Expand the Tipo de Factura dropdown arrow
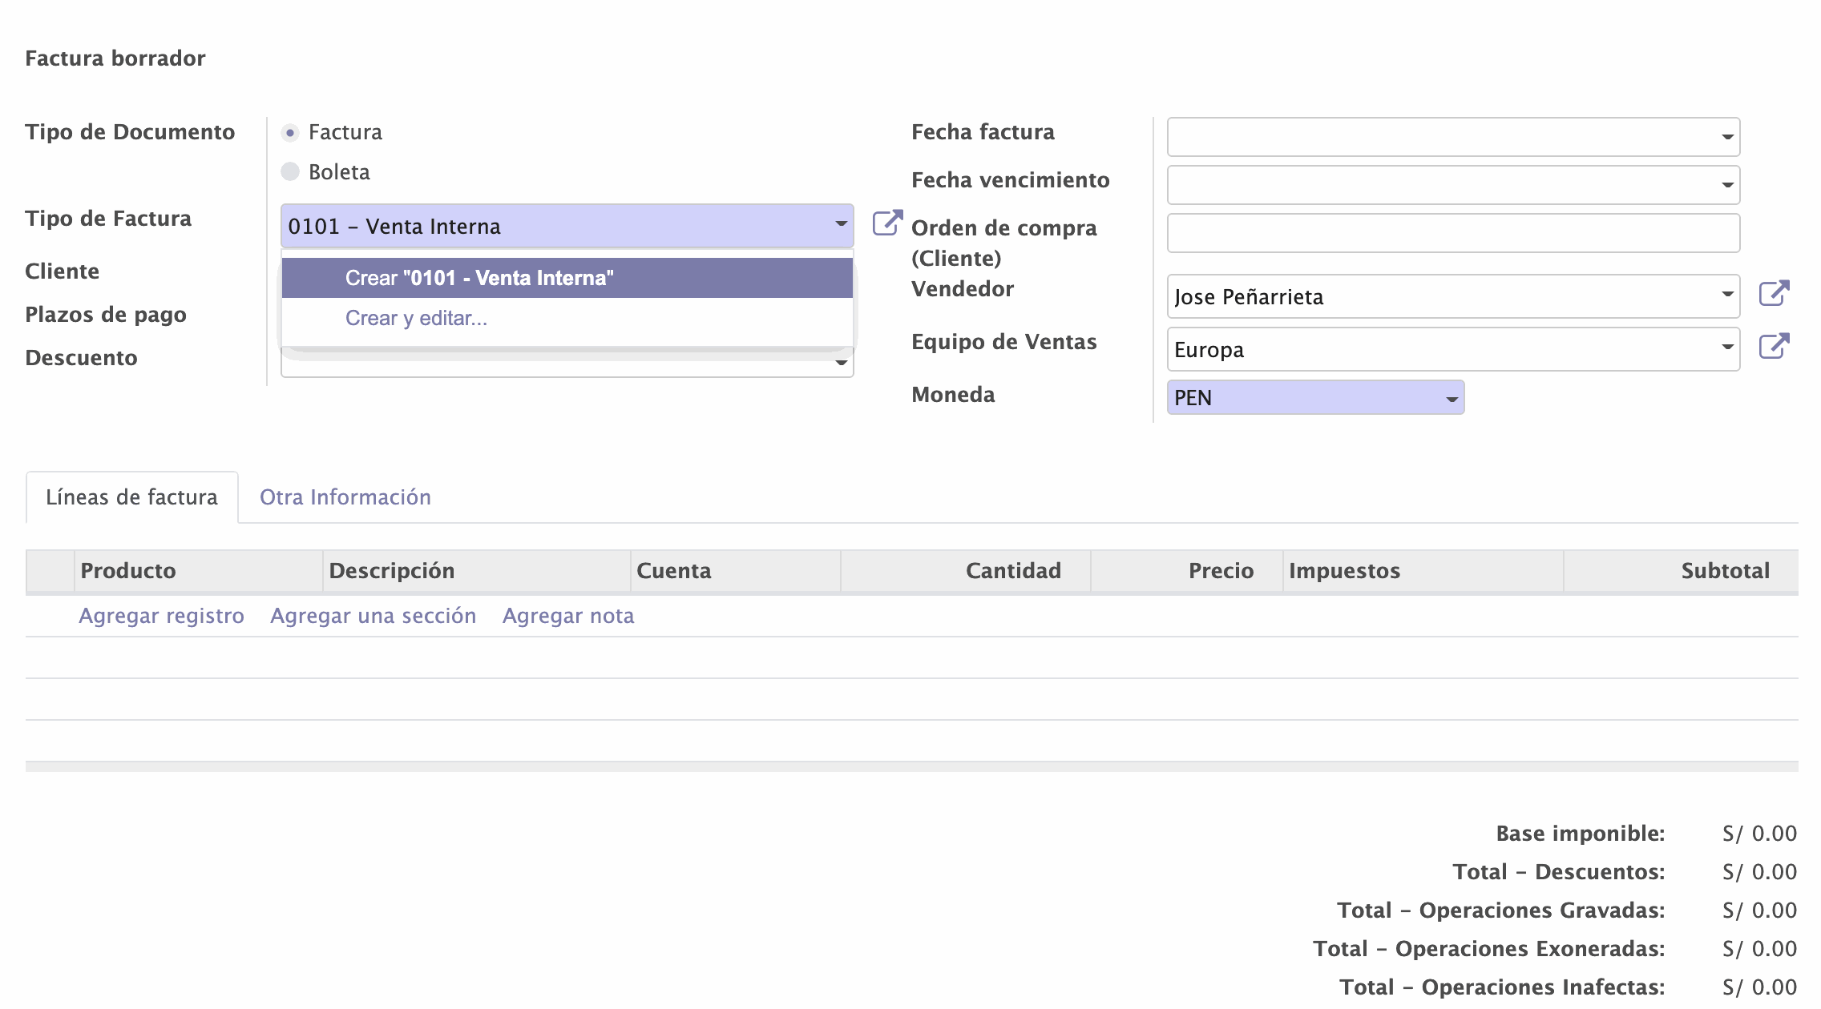Image resolution: width=1821 pixels, height=1009 pixels. (841, 224)
